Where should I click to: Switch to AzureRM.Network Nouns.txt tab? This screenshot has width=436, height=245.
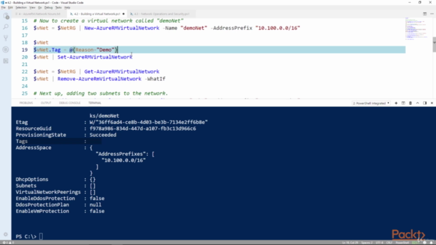pyautogui.click(x=38, y=14)
